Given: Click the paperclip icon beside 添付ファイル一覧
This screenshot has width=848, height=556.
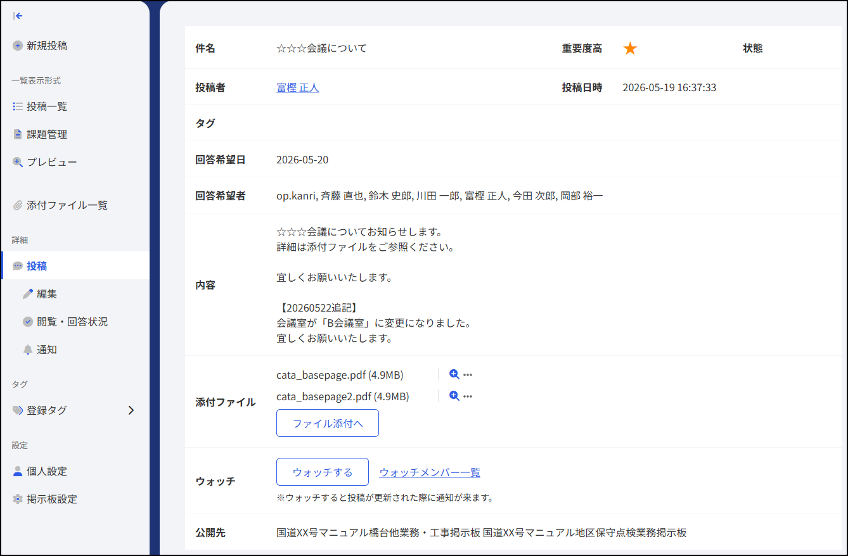Looking at the screenshot, I should tap(18, 205).
